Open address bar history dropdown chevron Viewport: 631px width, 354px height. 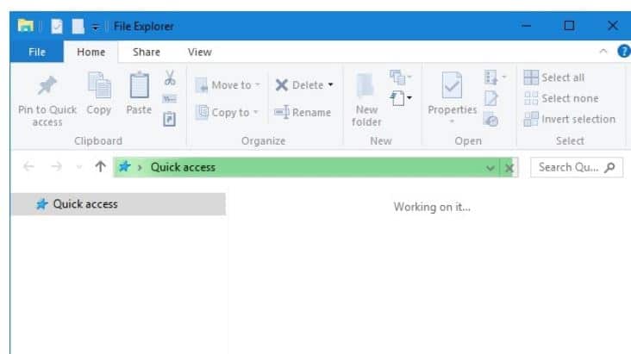pos(490,167)
